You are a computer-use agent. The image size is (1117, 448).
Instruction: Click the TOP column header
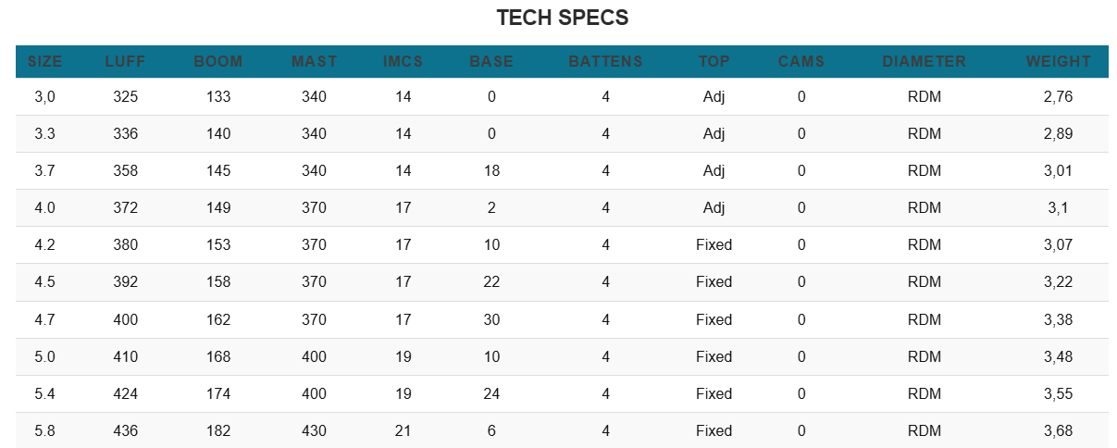pyautogui.click(x=714, y=62)
